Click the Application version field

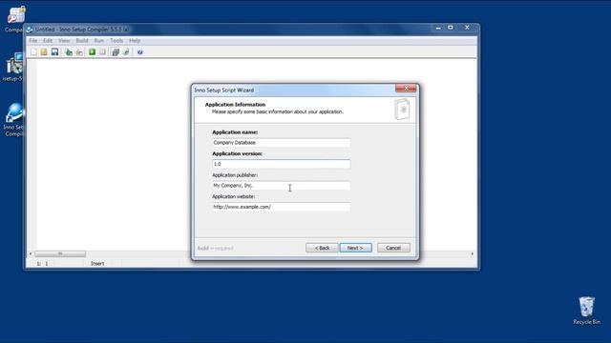tap(281, 164)
